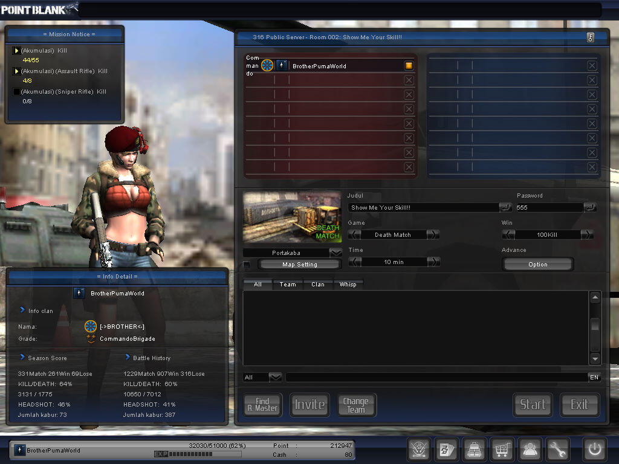Decrease the Time limit arrow
Image resolution: width=619 pixels, height=464 pixels.
click(x=355, y=262)
